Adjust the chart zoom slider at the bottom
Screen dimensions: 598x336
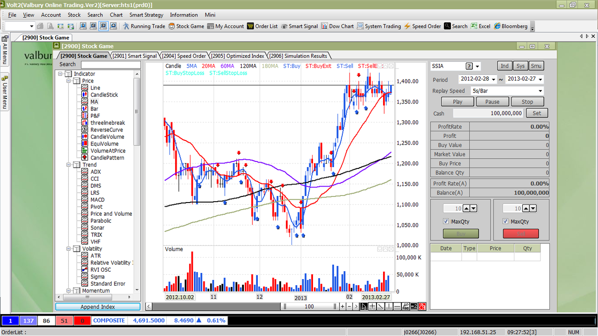[x=310, y=307]
